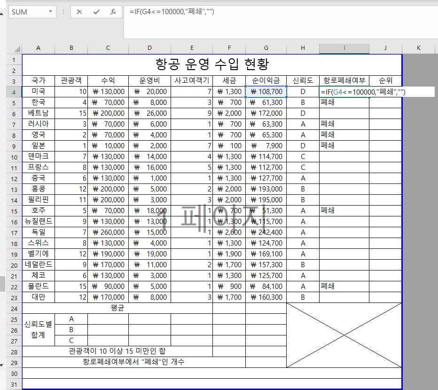Viewport: 438px width, 390px height.
Task: Select column C header
Action: (x=108, y=48)
